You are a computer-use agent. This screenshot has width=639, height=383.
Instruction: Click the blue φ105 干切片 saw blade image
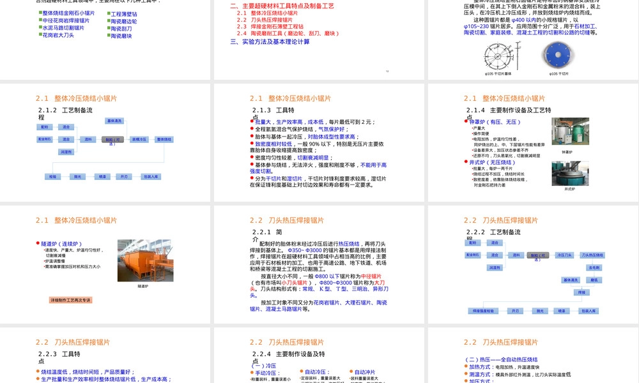558,55
